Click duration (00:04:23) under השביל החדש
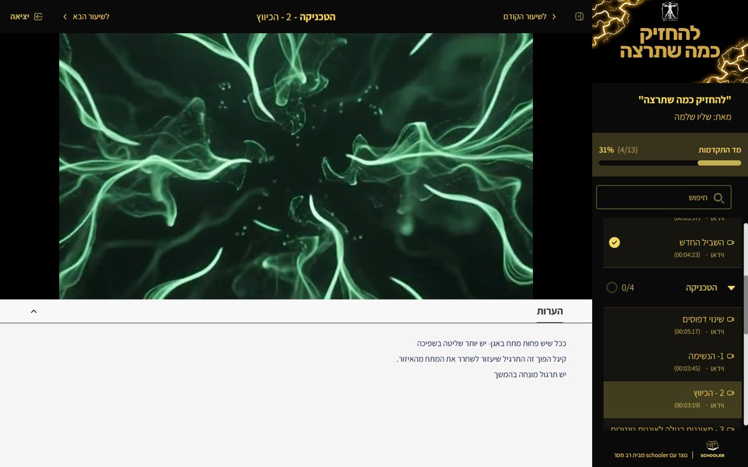The height and width of the screenshot is (467, 748). point(687,255)
